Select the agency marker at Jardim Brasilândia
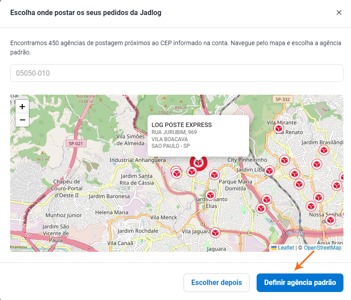Screen dimensions: 351x300 324,150
